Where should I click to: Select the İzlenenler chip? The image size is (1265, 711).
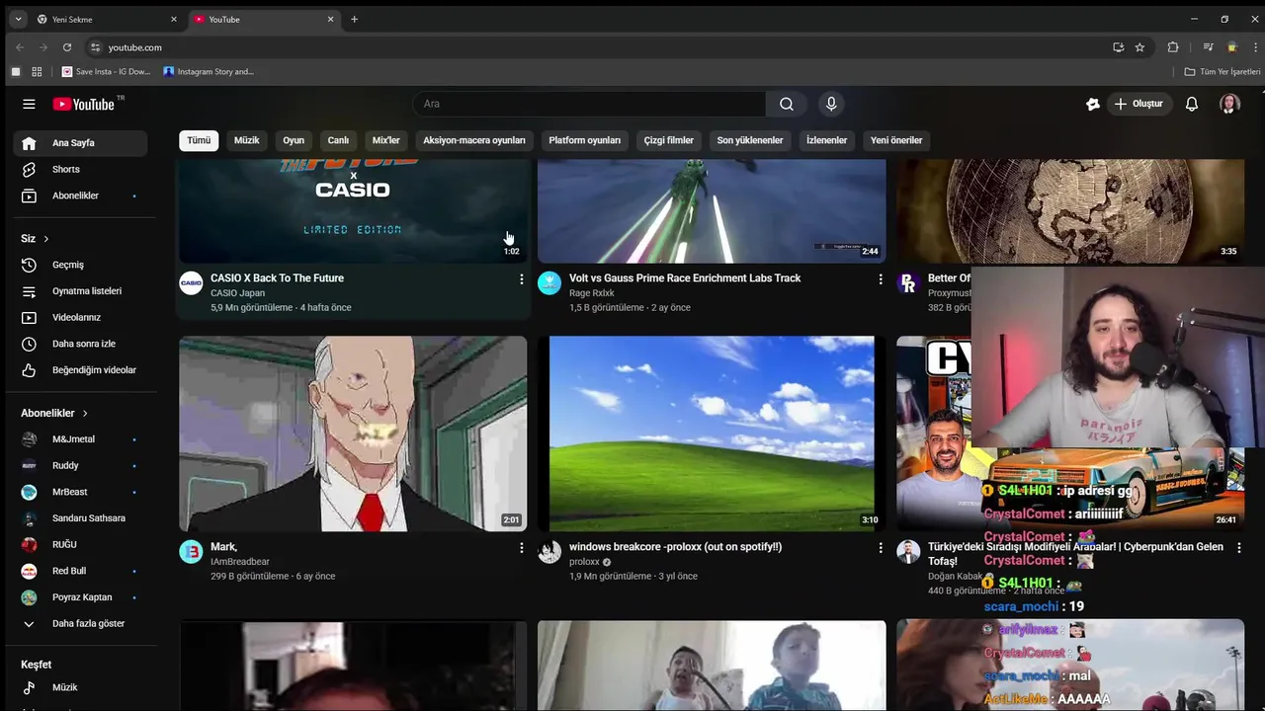pos(827,140)
